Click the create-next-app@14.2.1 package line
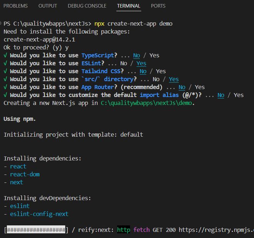This screenshot has width=254, height=238. (39, 40)
